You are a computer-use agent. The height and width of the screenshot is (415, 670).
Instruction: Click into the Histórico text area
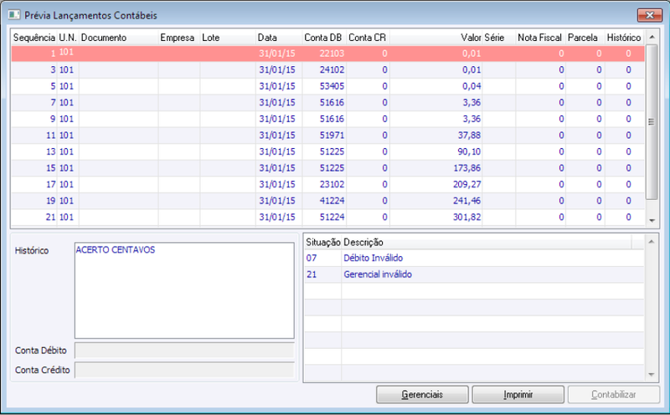[x=184, y=290]
